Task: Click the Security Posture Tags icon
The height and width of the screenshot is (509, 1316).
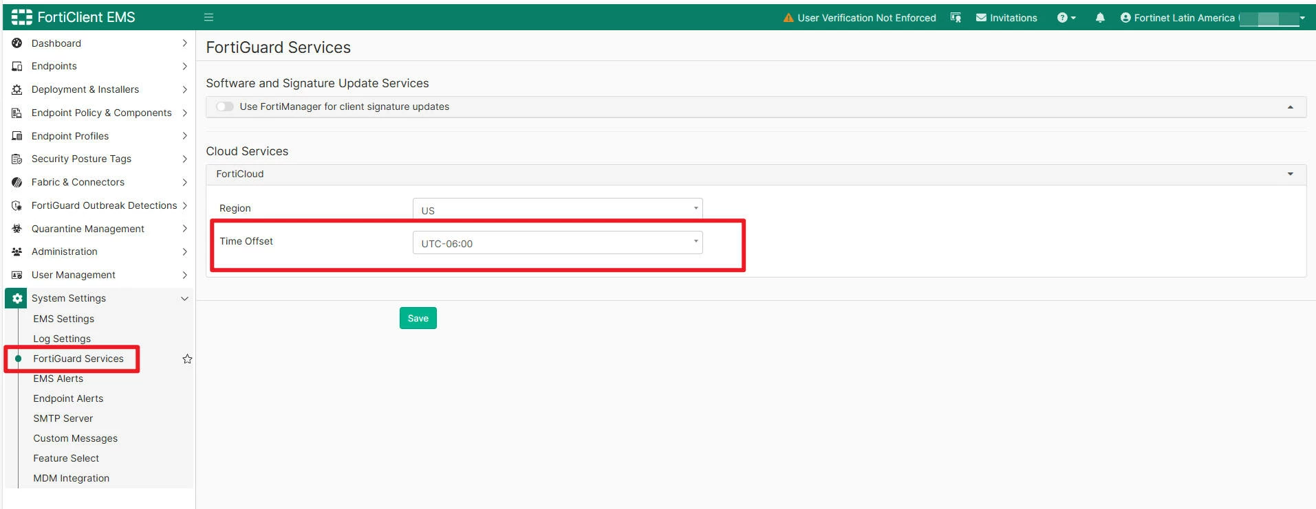Action: (x=17, y=159)
